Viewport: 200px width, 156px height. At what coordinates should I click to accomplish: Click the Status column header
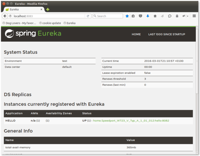point(87,113)
